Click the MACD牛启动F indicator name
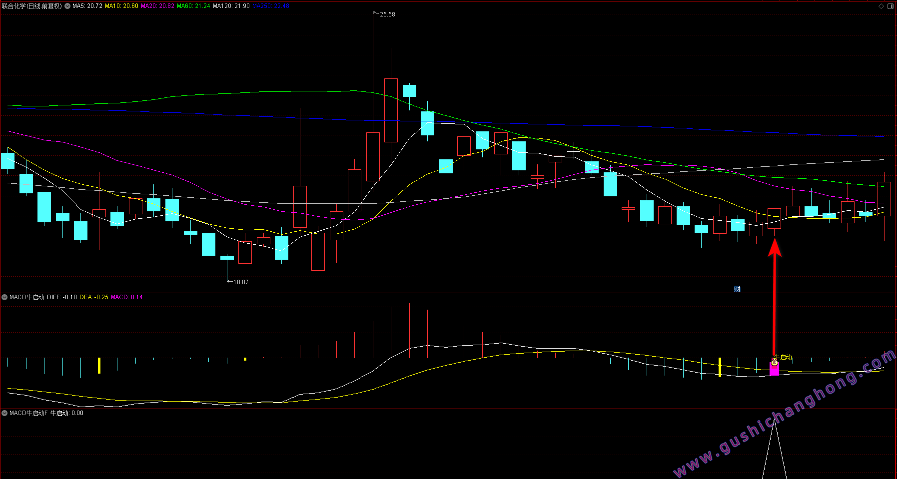The width and height of the screenshot is (897, 479). pyautogui.click(x=28, y=413)
